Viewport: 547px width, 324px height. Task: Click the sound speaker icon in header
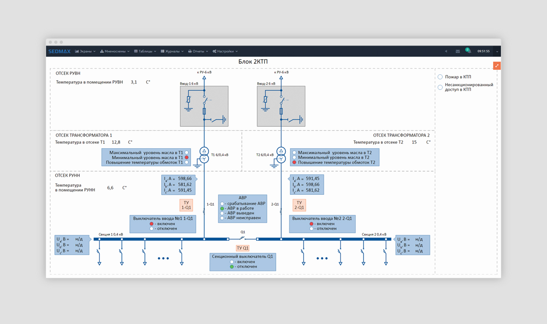(x=446, y=52)
